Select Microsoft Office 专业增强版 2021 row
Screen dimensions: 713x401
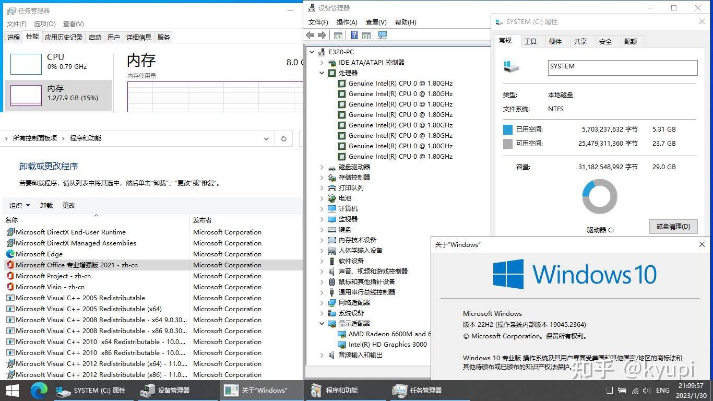tap(152, 265)
